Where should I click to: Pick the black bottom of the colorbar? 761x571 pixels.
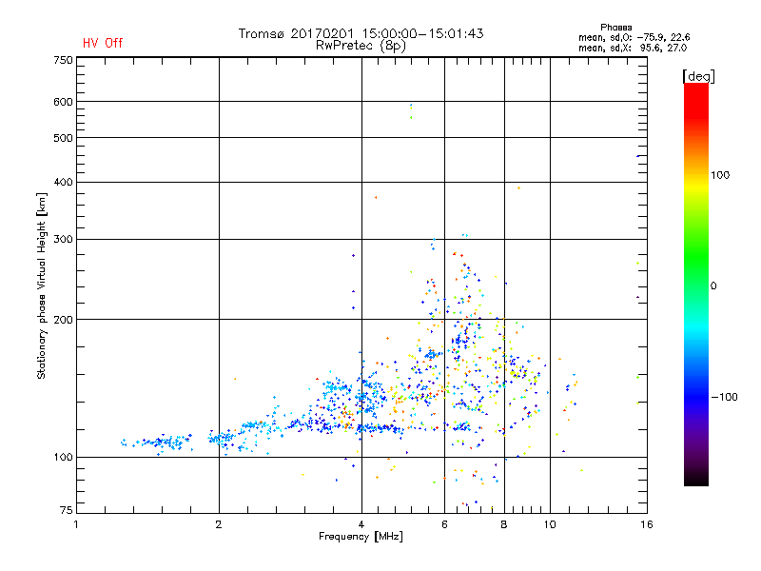point(696,479)
